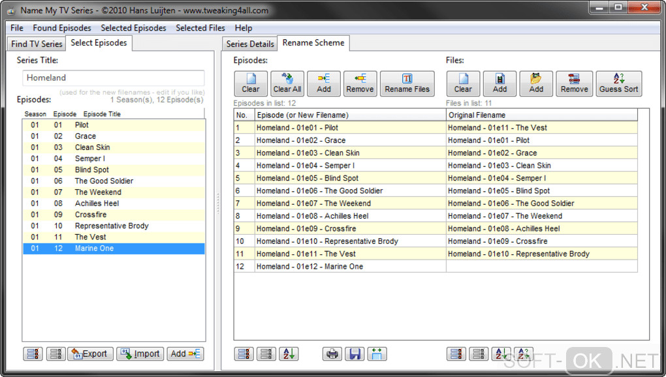
Task: Select original file 'Homeland - 01e10 - Representative Brody'
Action: pos(542,254)
